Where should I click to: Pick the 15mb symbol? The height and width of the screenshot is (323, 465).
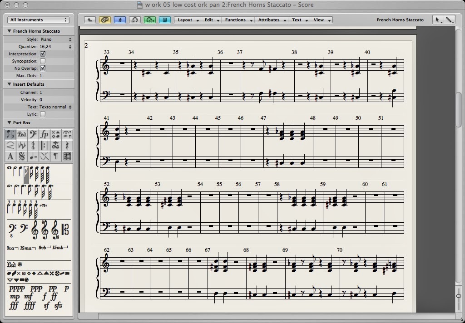tap(60, 248)
